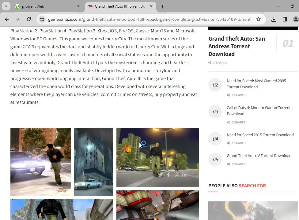Go forward in browser history
Screen dimensions: 299x220
(x=18, y=19)
